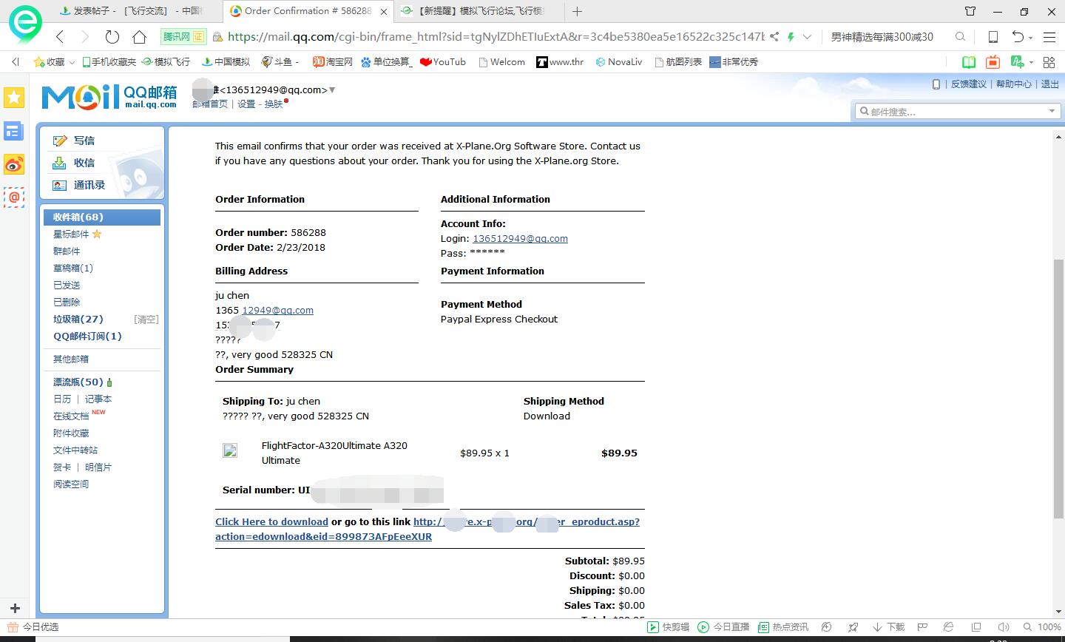Open the dropdown beside the undo icon
Viewport: 1065px width, 642px height.
1030,38
